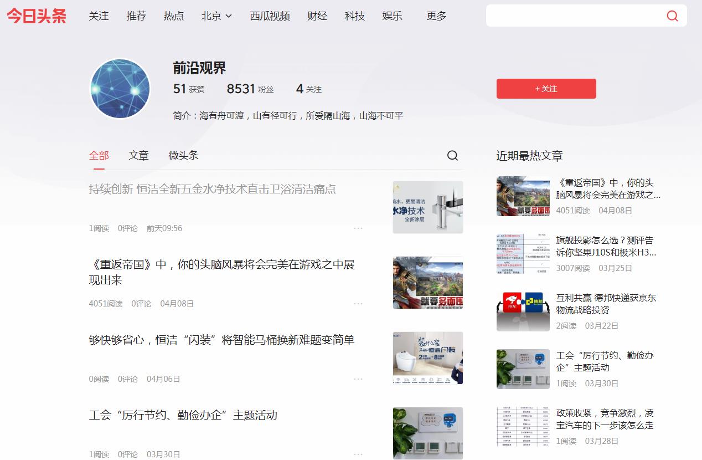Open more options for 持续创新 恒洁 article
This screenshot has width=702, height=460.
(358, 228)
